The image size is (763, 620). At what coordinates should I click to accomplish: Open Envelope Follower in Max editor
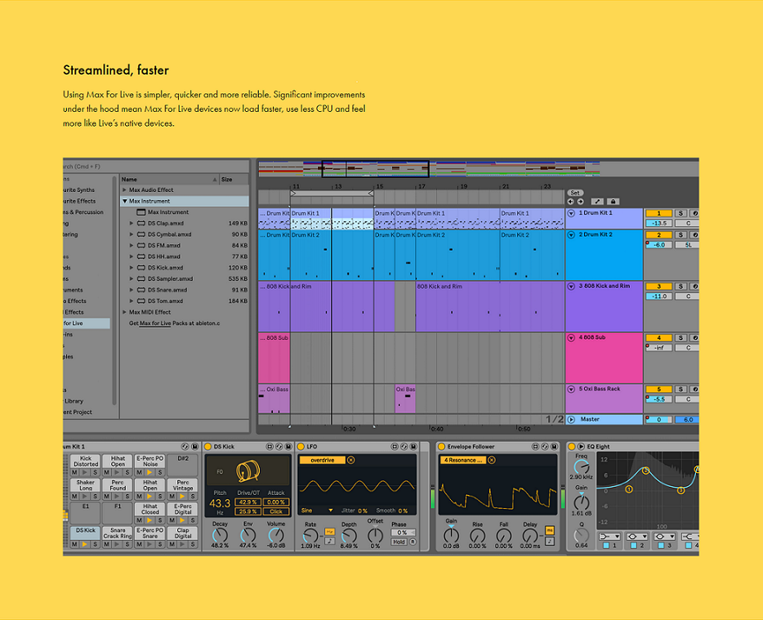point(536,446)
